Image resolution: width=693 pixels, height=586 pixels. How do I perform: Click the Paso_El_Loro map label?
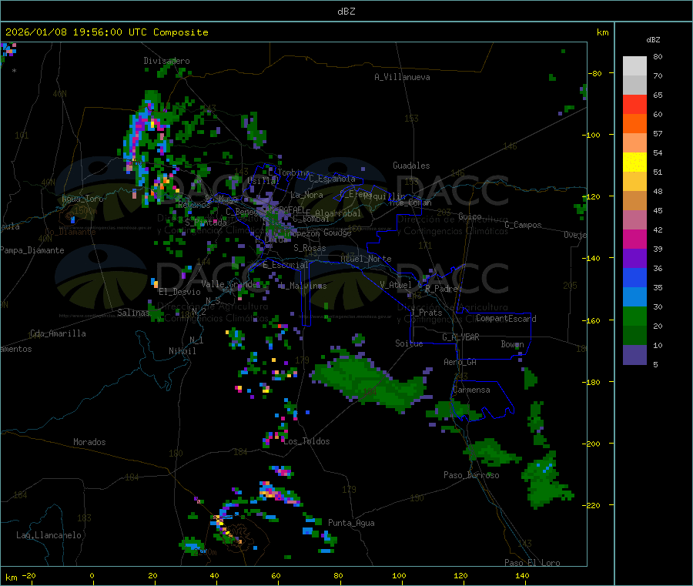point(532,563)
